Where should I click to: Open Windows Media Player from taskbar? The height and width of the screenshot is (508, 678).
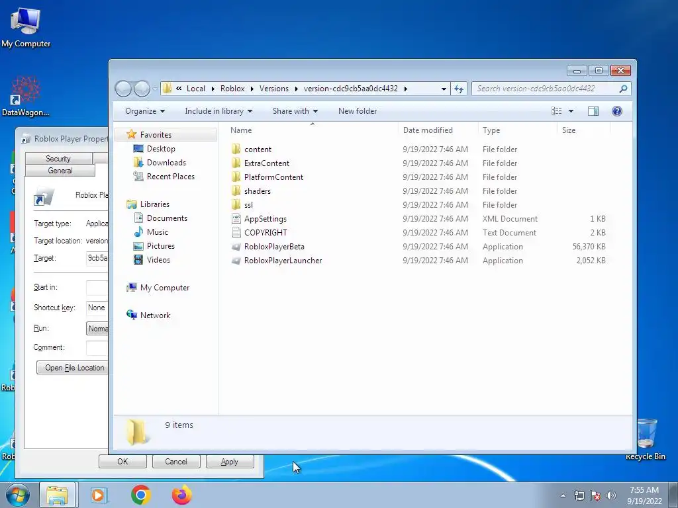99,495
